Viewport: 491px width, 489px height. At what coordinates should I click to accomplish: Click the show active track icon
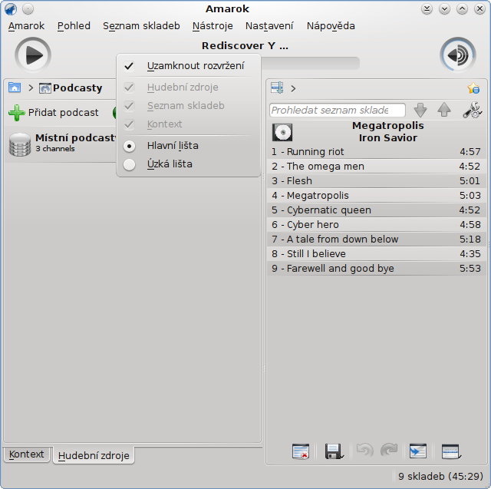pyautogui.click(x=418, y=451)
